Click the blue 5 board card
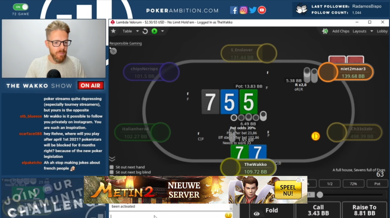The image size is (390, 218). [x=229, y=102]
